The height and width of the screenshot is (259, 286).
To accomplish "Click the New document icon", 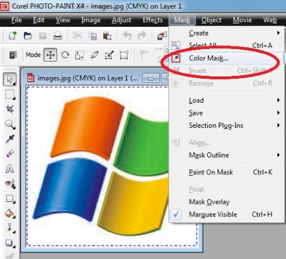I will pyautogui.click(x=13, y=36).
